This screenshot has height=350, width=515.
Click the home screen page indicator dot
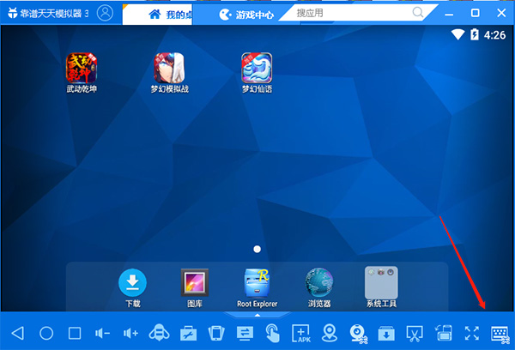click(257, 249)
